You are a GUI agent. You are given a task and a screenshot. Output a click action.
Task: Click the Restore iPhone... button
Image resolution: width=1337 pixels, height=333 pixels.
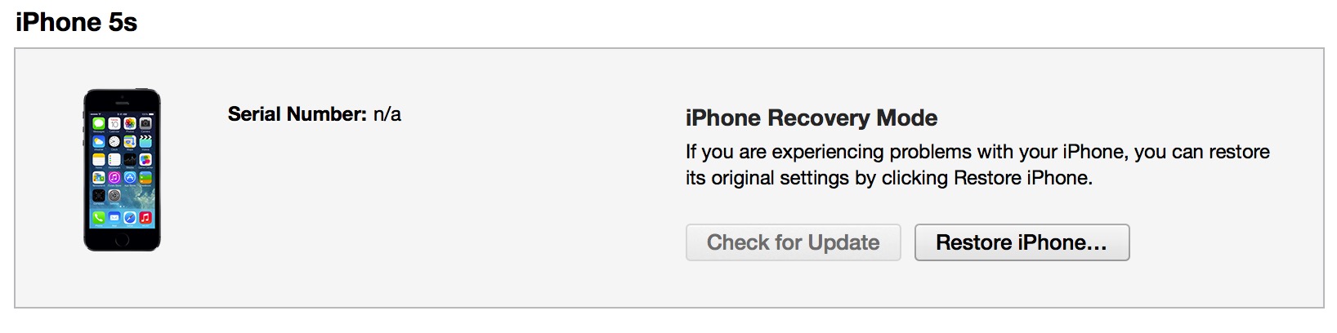click(1022, 242)
